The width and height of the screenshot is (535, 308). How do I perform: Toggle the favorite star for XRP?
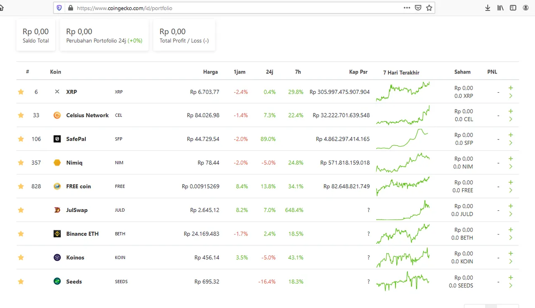[21, 92]
